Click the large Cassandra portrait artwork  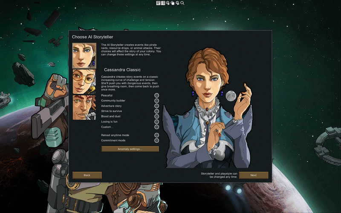[208, 108]
